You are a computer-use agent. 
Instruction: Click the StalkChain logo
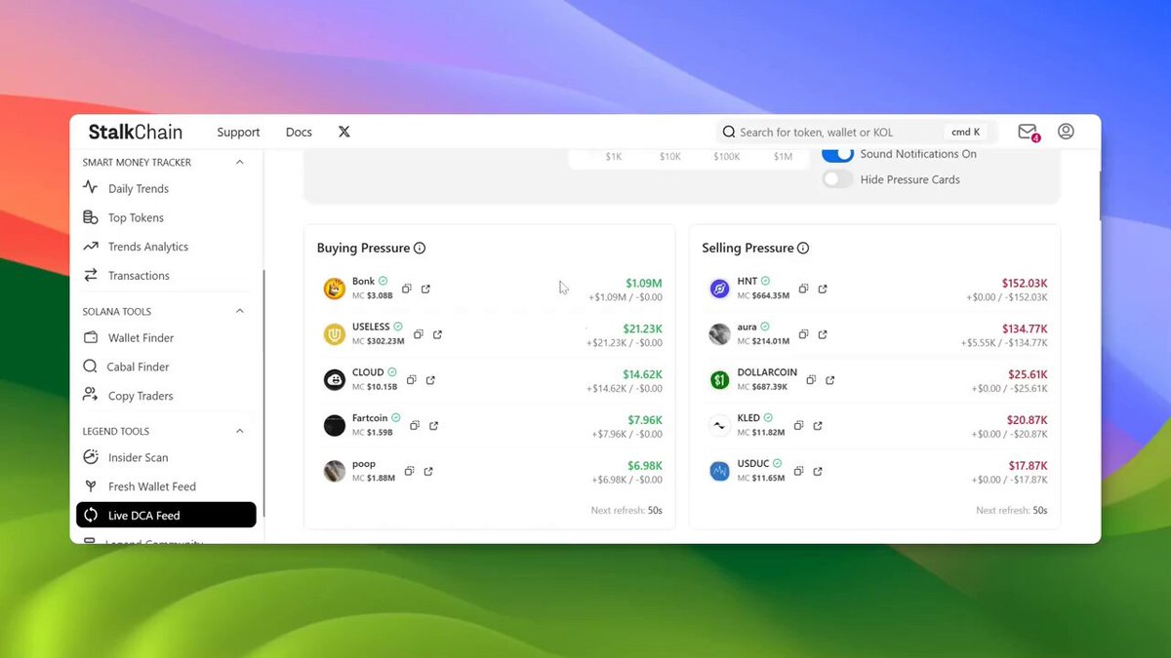[137, 132]
